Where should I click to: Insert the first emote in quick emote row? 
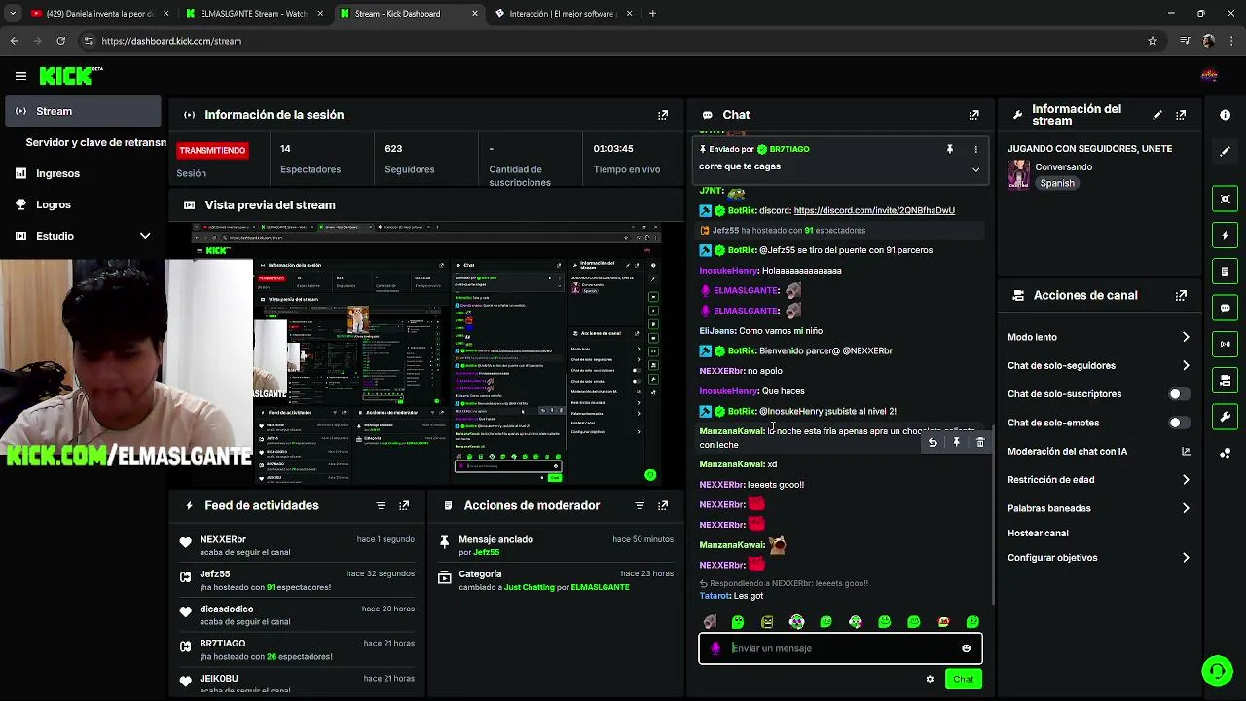[x=710, y=622]
